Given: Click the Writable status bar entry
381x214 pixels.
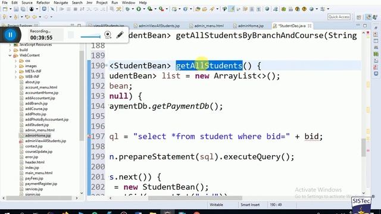Looking at the screenshot, I should pyautogui.click(x=216, y=204).
